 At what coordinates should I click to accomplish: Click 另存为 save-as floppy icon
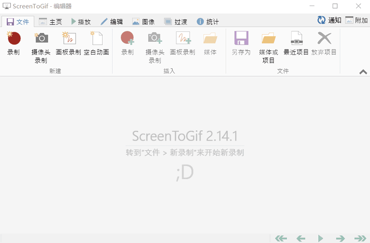click(241, 39)
